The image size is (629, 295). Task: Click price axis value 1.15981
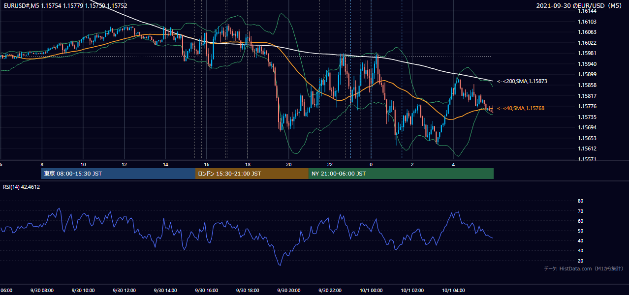coord(587,54)
